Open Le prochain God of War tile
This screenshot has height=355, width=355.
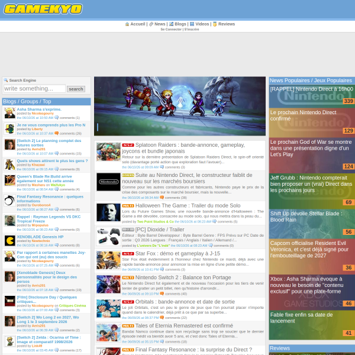point(312,156)
